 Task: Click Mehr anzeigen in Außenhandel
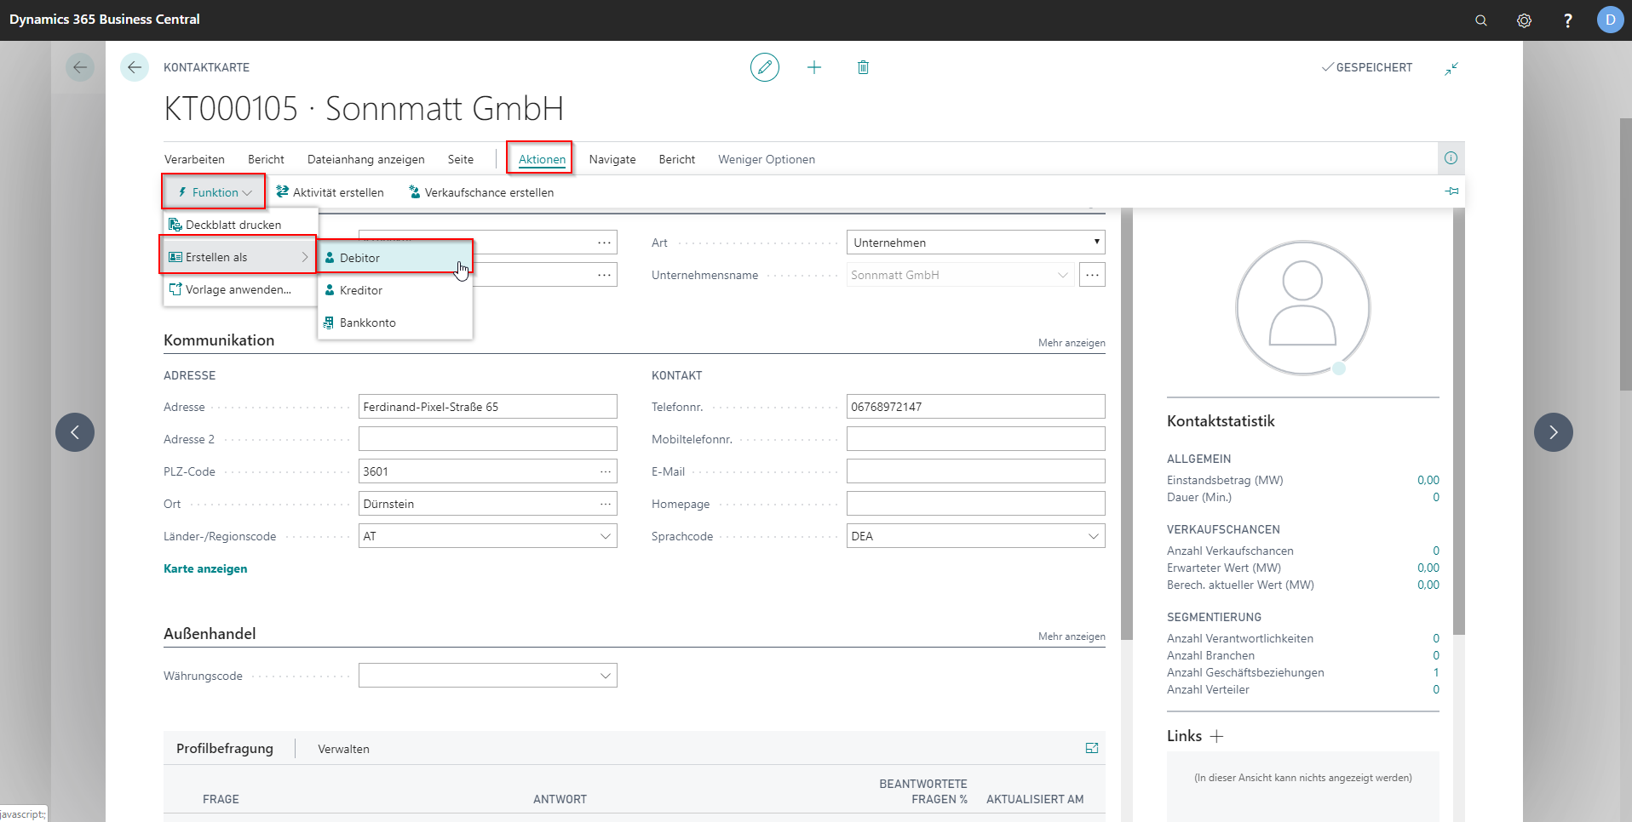(x=1072, y=636)
